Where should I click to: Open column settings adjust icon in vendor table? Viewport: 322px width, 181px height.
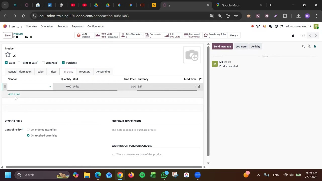(x=200, y=79)
